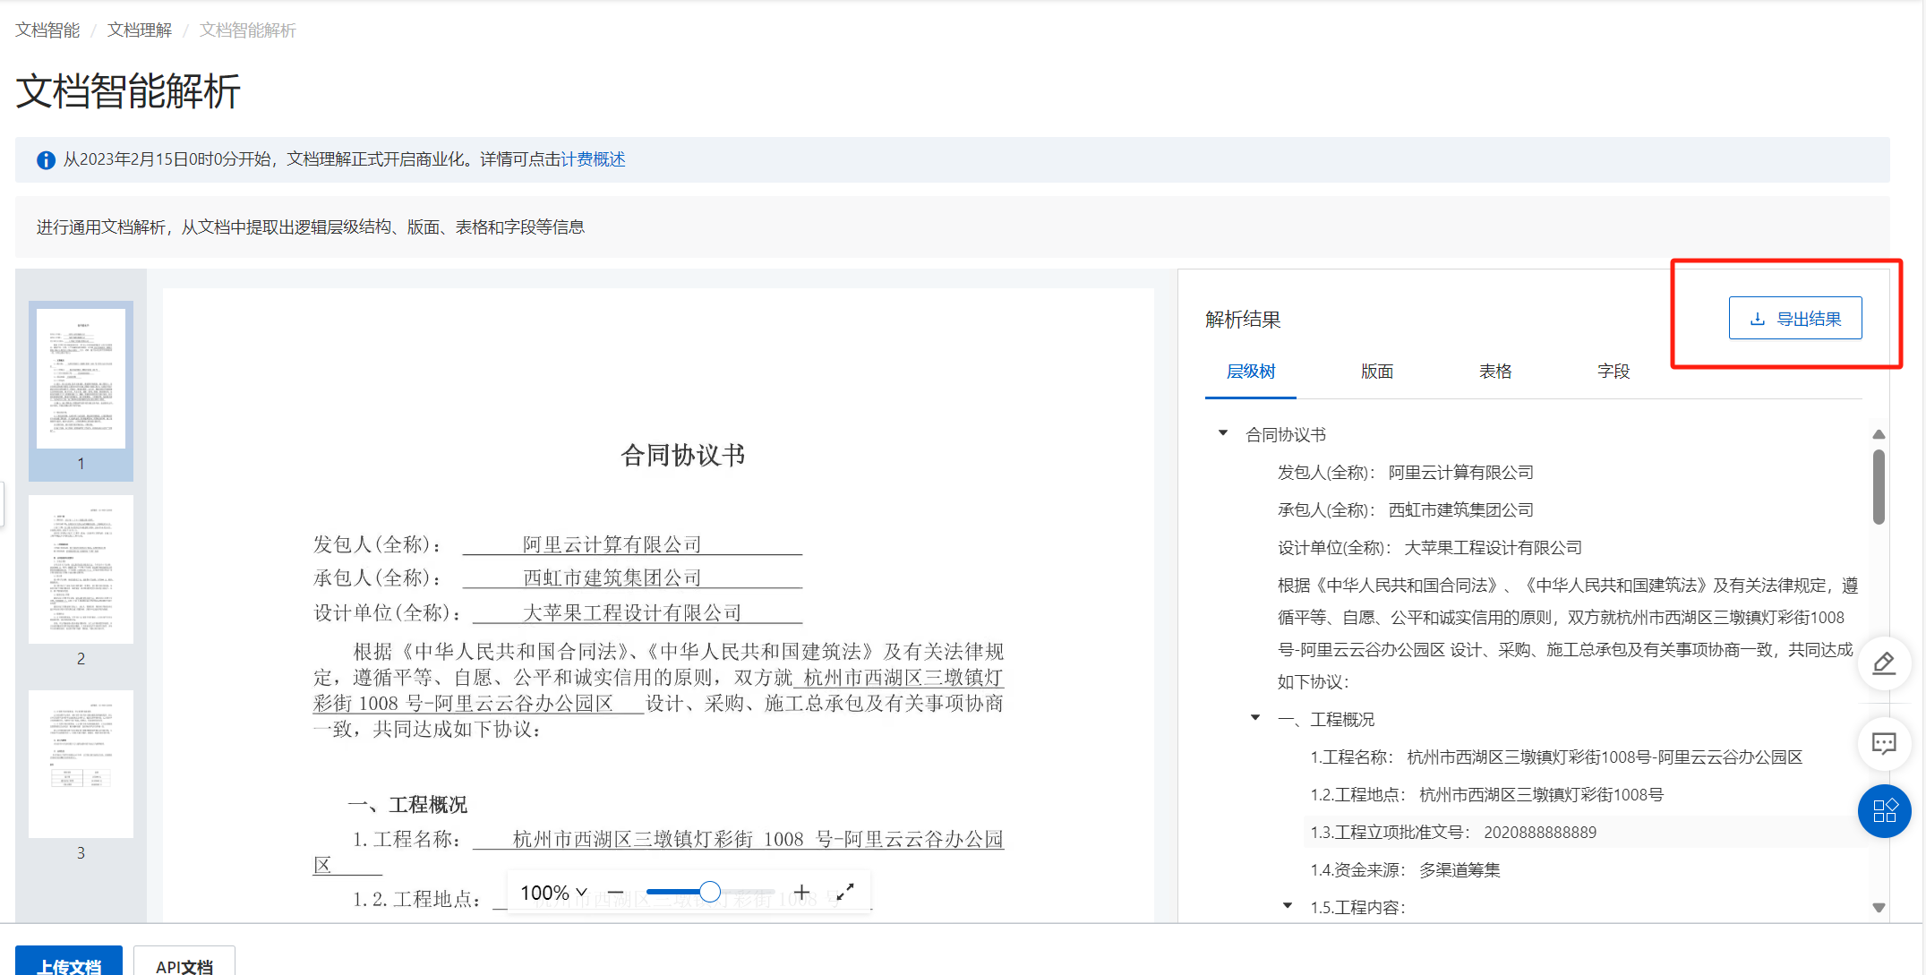Click the paragraph starting 根据《中华人民共和国合同法》 in the tree
This screenshot has height=975, width=1926.
(1568, 634)
